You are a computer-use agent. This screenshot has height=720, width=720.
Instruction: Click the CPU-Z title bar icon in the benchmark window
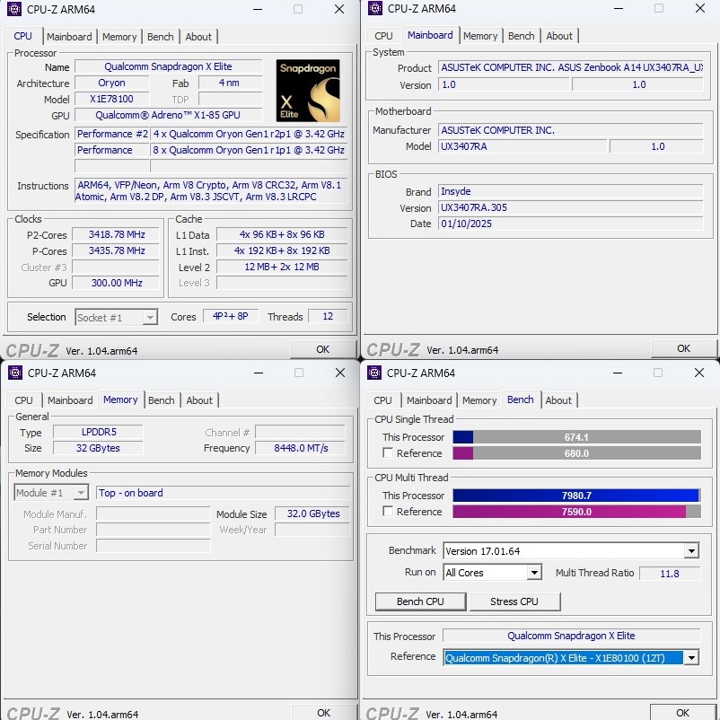[x=373, y=373]
